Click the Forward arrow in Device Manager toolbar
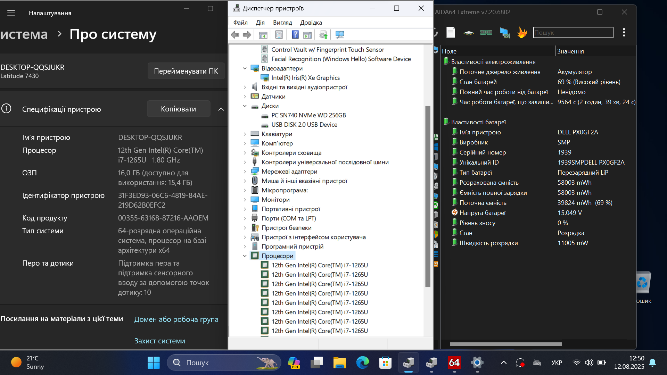This screenshot has height=375, width=667. coord(247,35)
